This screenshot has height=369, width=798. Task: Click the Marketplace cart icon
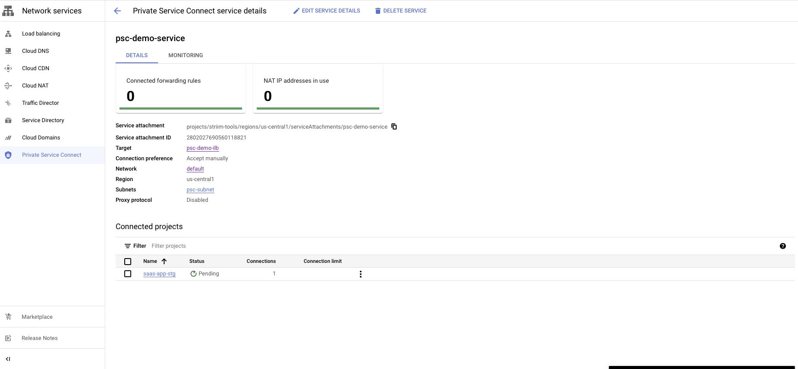(x=8, y=317)
